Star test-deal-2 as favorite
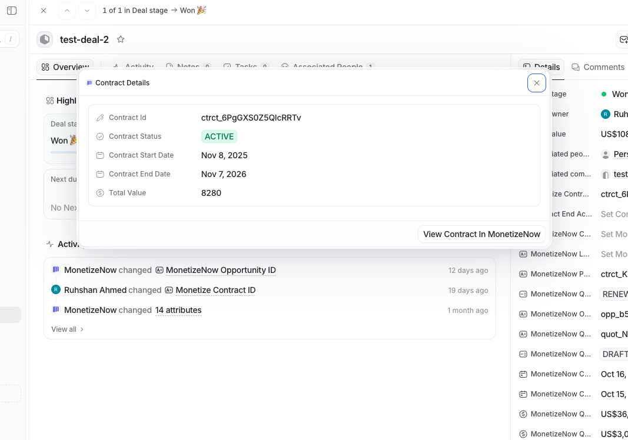 (121, 39)
